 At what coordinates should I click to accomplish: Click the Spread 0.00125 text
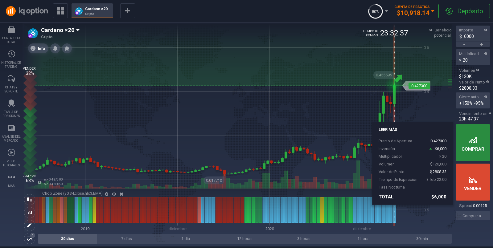473,206
